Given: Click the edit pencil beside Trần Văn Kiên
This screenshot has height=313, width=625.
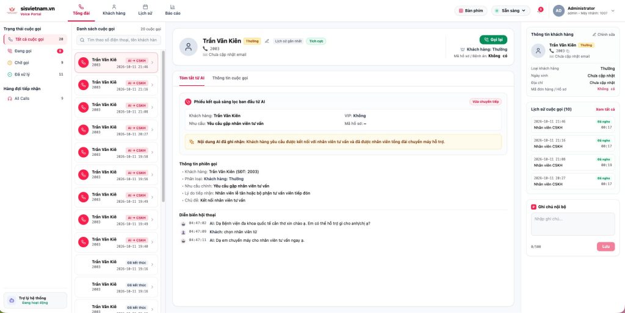Looking at the screenshot, I should coord(267,41).
